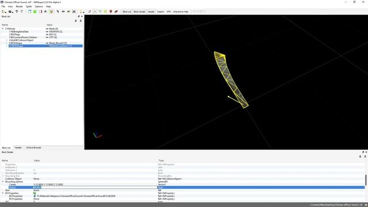This screenshot has height=207, width=368.
Task: Expand the 4 bhkNPCollisionObject row
Action: 6,40
